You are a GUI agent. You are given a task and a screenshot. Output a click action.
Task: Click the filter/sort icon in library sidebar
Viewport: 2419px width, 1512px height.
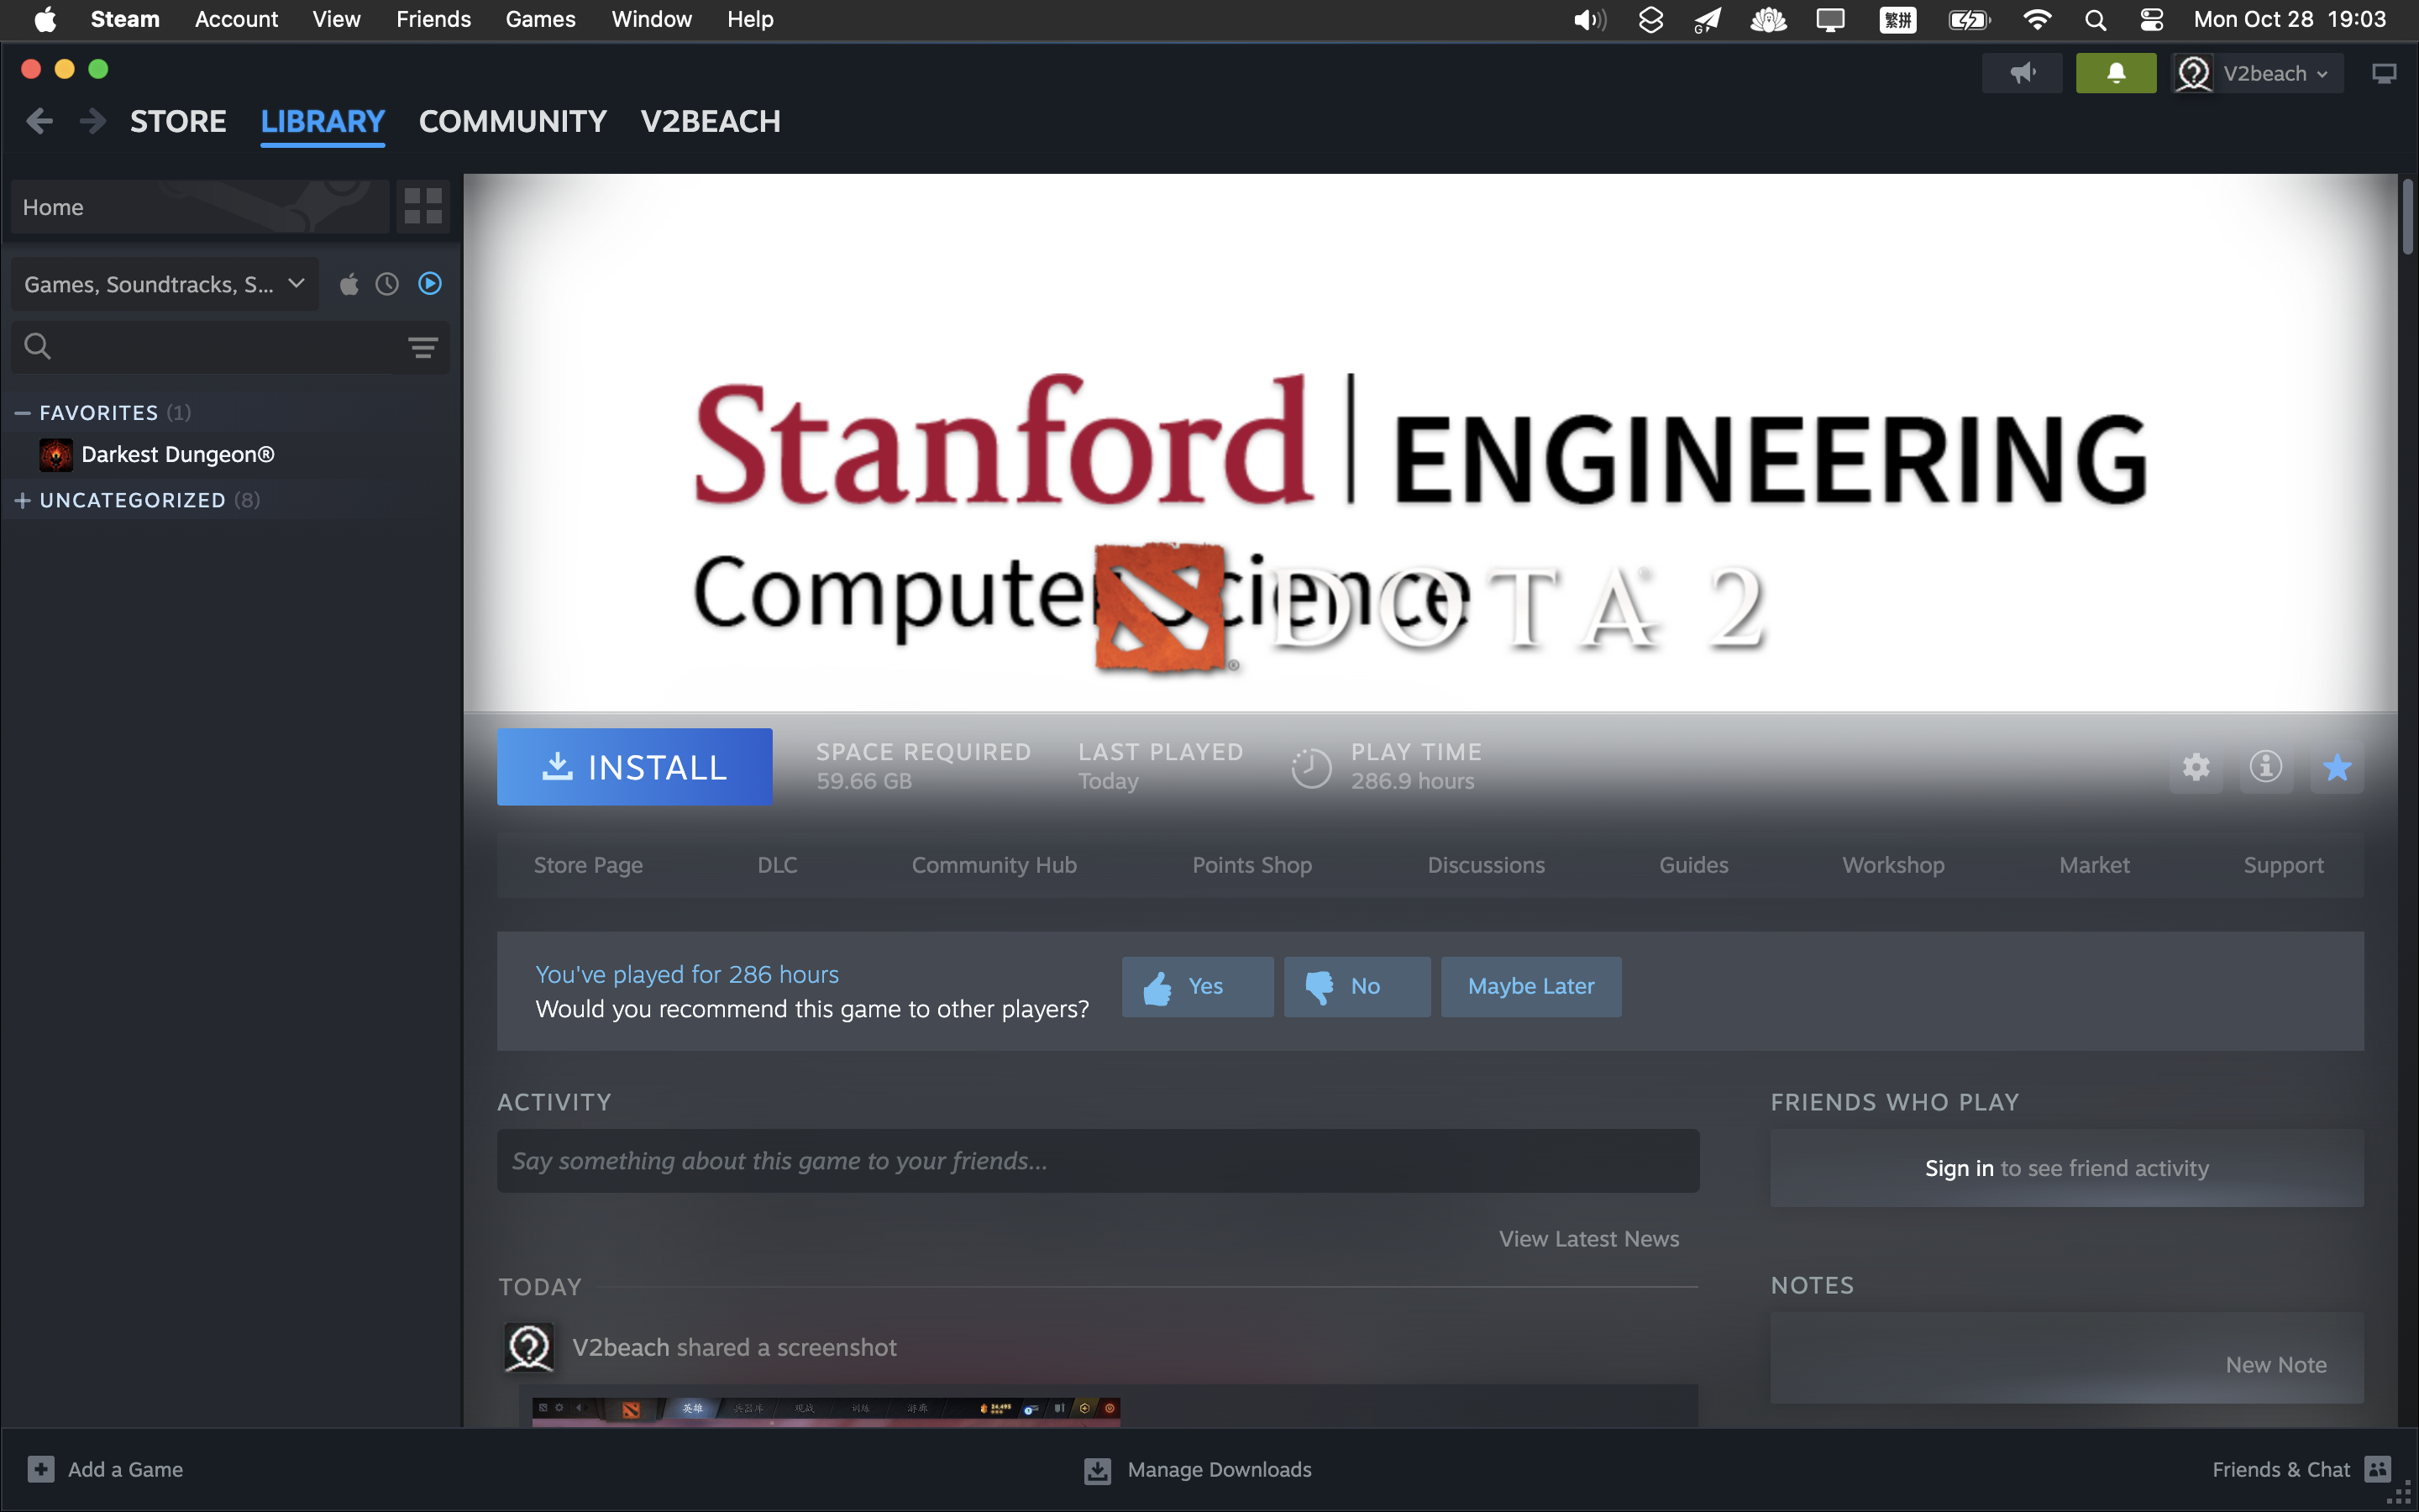point(423,347)
